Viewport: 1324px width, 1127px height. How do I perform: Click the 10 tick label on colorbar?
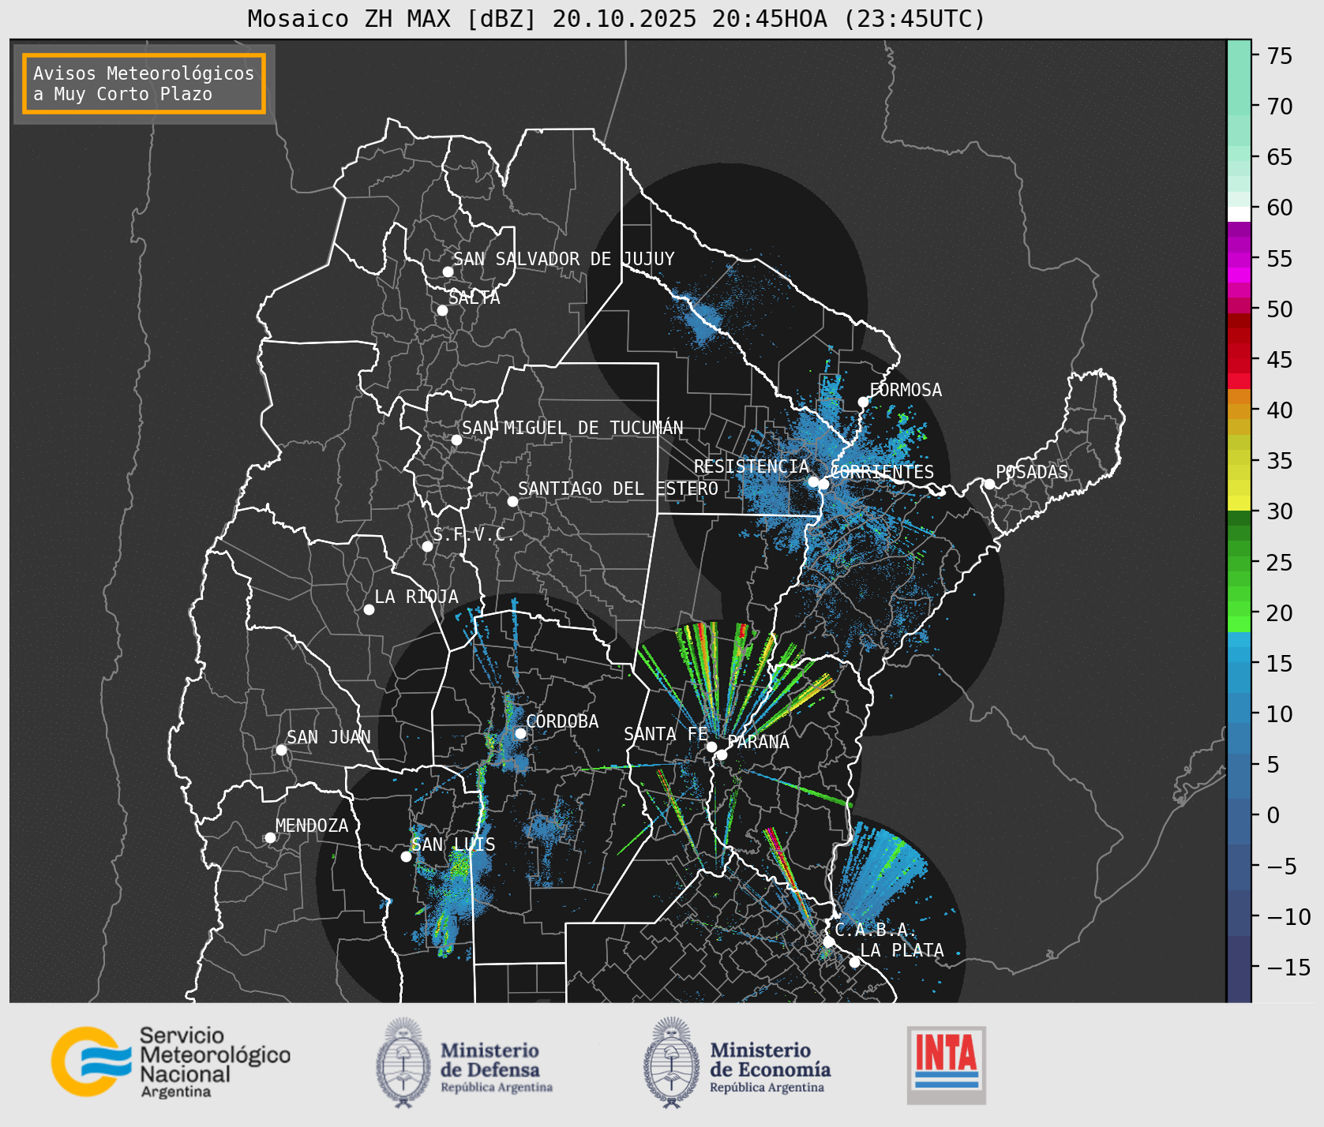[x=1280, y=713]
